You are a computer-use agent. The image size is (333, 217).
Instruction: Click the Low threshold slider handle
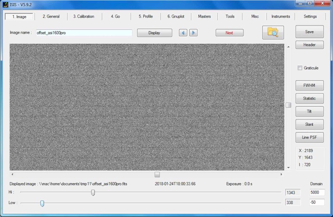coord(42,203)
